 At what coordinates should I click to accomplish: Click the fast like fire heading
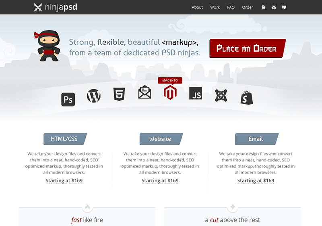point(87,220)
